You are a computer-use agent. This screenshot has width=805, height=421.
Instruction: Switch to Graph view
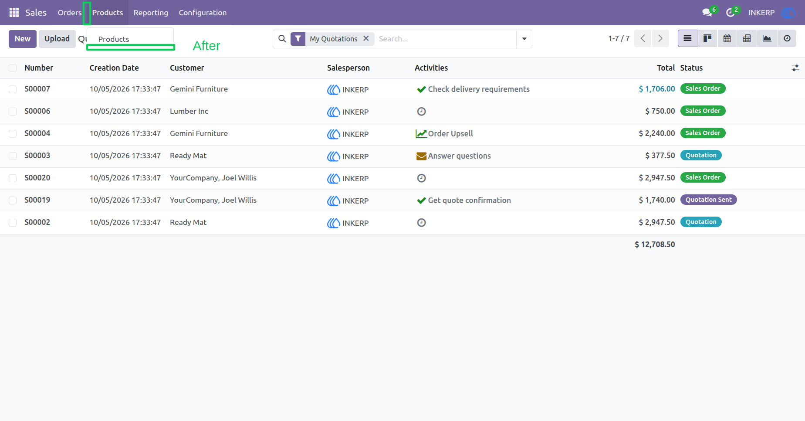[767, 39]
